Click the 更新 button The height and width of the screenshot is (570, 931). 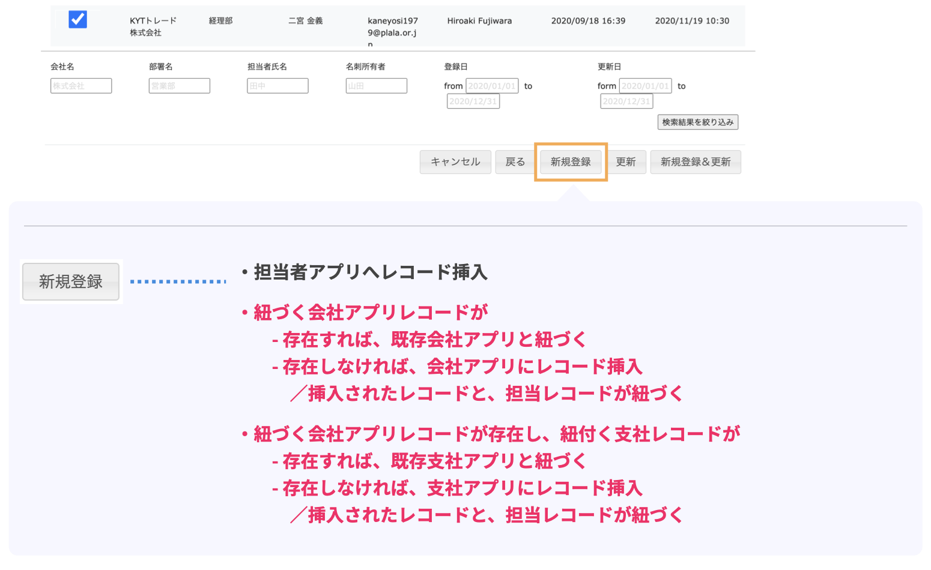625,162
